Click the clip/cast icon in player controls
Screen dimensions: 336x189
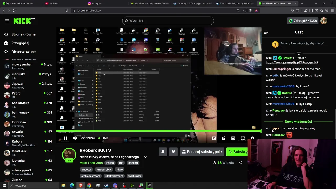[x=223, y=138]
